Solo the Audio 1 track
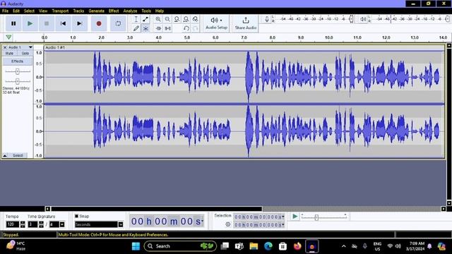The image size is (452, 254). [x=25, y=54]
